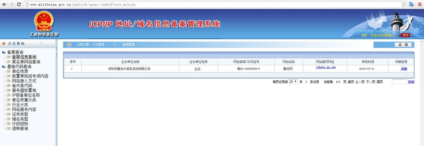Select 网站服务内容 in the tree

pyautogui.click(x=24, y=109)
